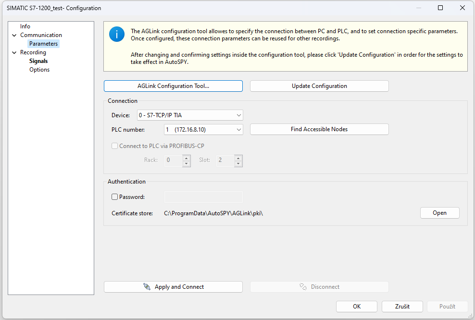This screenshot has height=320, width=475.
Task: Enable the Password checkbox
Action: pyautogui.click(x=114, y=197)
